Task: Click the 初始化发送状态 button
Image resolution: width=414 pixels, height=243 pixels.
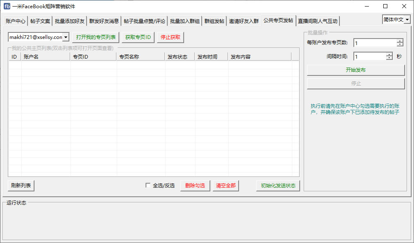Action: pos(278,186)
